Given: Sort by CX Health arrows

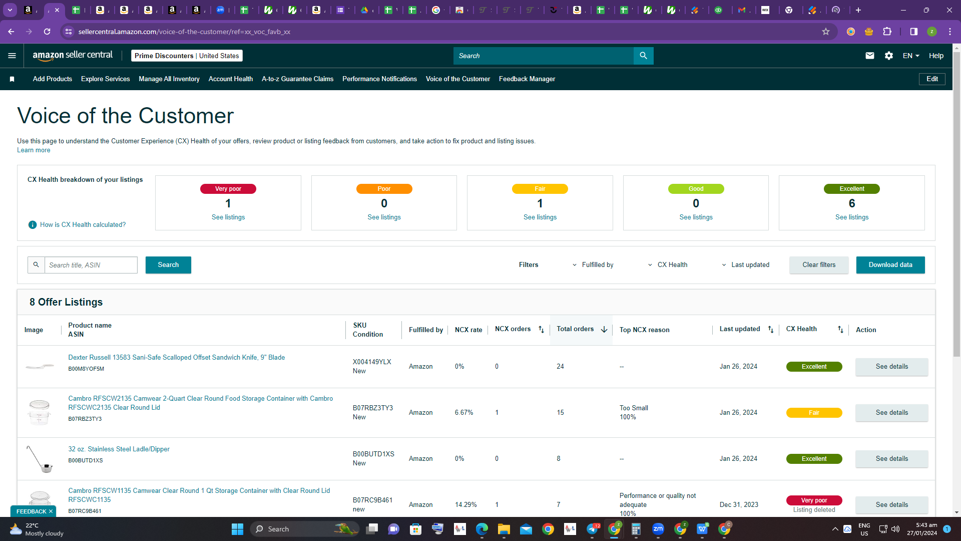Looking at the screenshot, I should (840, 330).
